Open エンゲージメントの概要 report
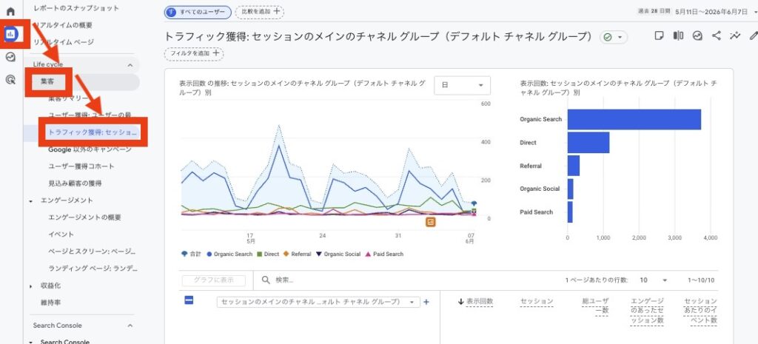The image size is (758, 344). pyautogui.click(x=84, y=217)
